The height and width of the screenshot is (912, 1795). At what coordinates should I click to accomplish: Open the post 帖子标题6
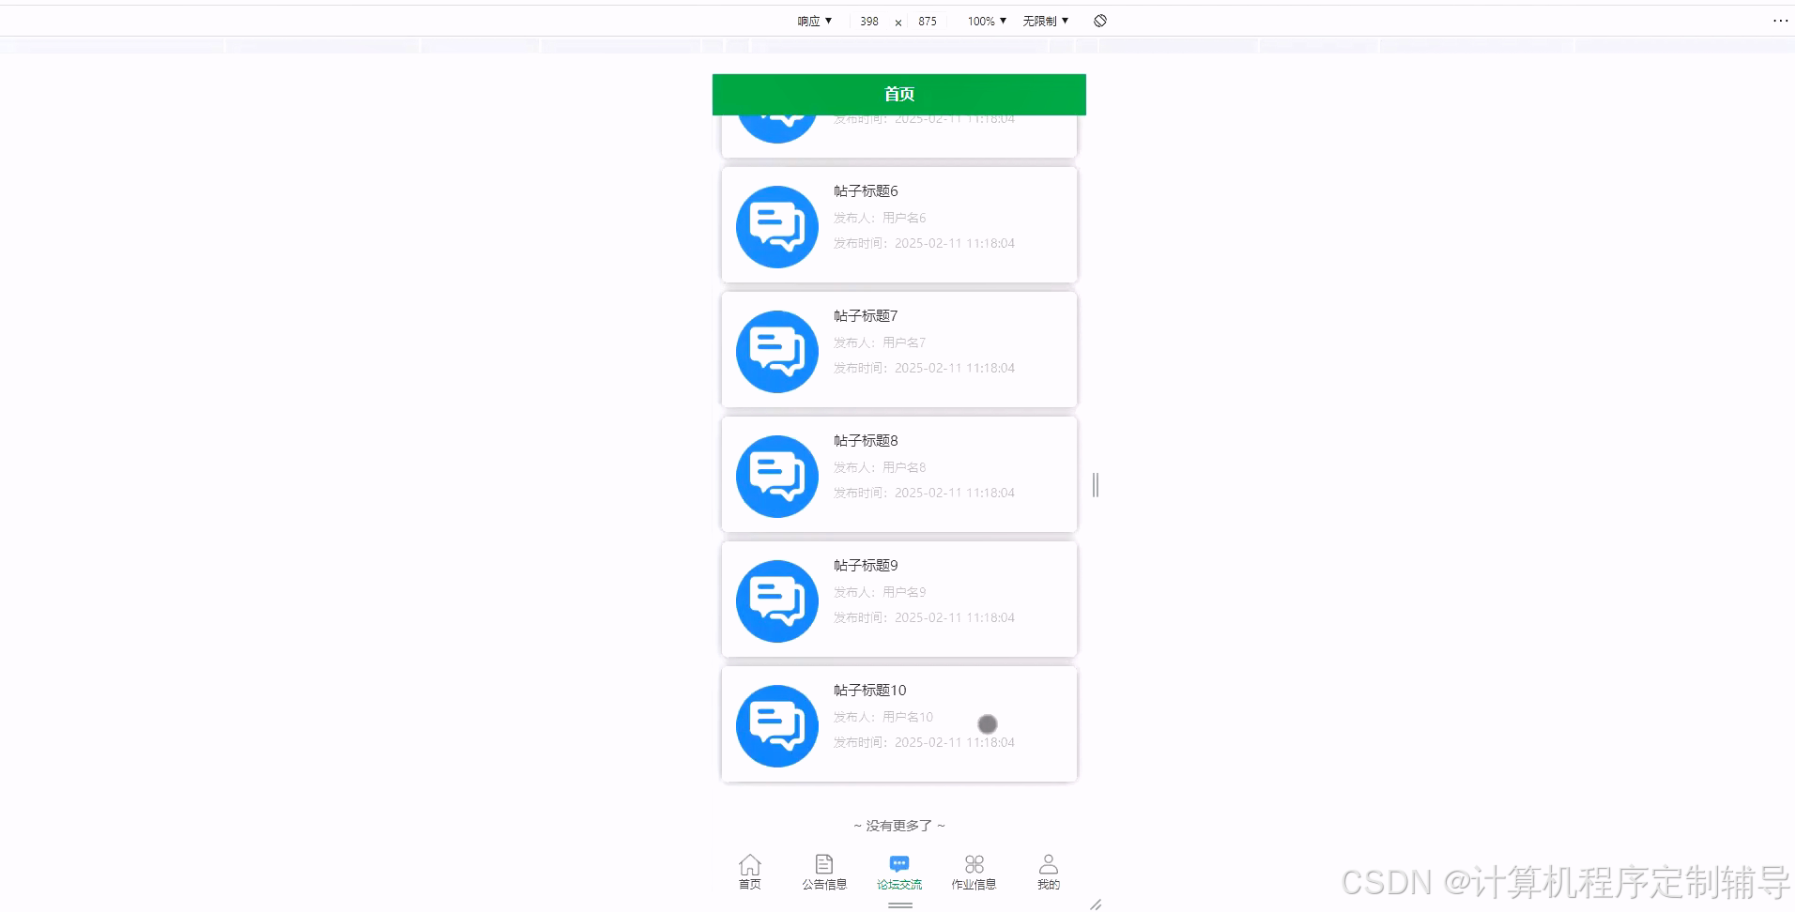(898, 225)
